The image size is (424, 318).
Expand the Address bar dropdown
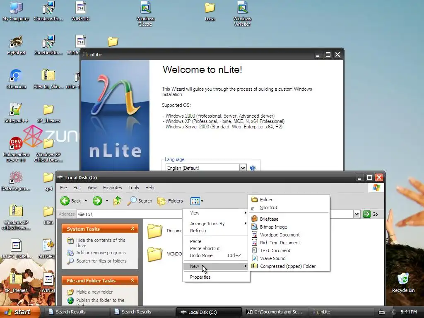(x=357, y=214)
